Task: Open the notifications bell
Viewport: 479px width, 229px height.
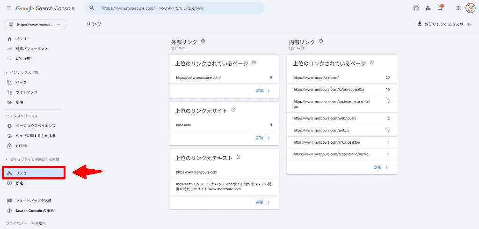Action: (x=440, y=8)
